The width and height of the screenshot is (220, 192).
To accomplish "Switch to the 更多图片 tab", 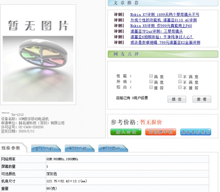I will [113, 148].
